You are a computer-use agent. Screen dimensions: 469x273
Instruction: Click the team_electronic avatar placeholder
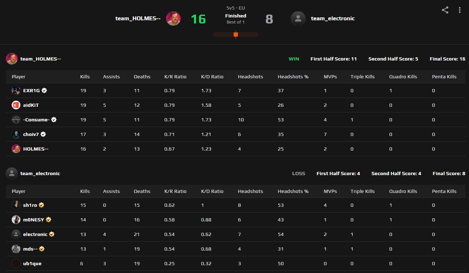click(298, 19)
